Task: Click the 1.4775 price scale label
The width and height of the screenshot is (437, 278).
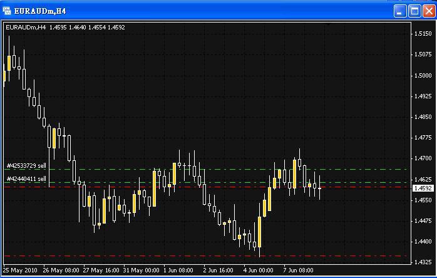Action: (x=423, y=138)
